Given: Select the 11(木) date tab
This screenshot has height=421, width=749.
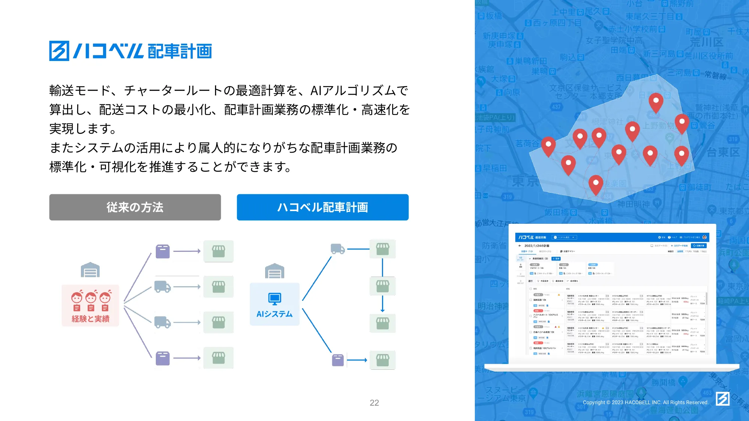Looking at the screenshot, I should (688, 251).
